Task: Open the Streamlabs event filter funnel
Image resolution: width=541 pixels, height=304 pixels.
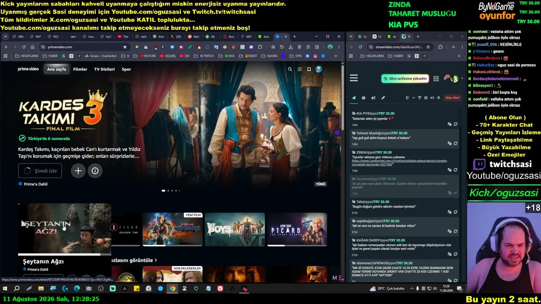Action: [x=420, y=98]
